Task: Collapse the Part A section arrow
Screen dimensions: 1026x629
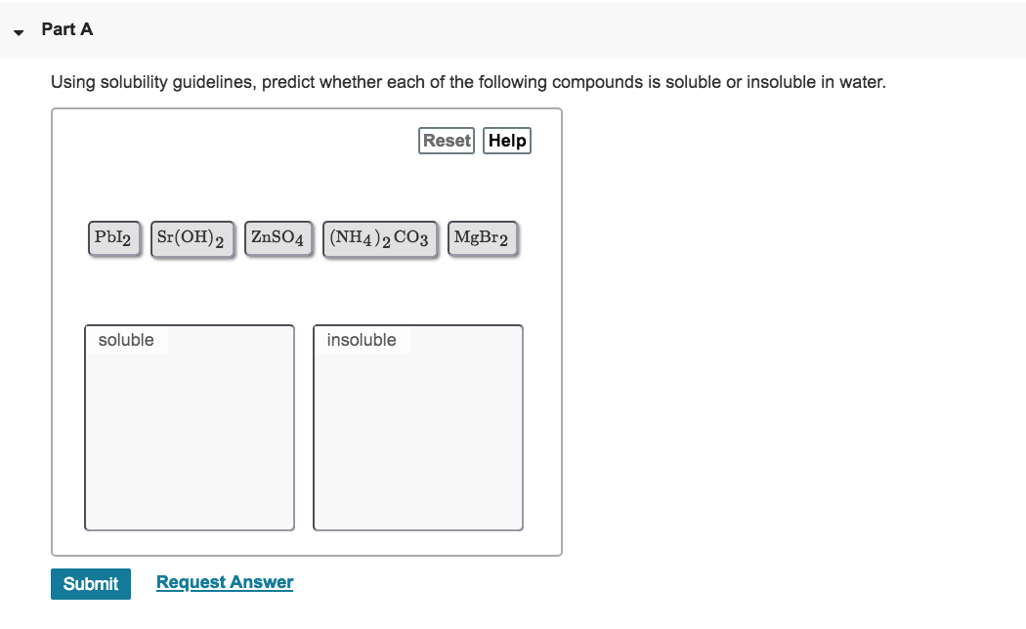Action: 19,32
